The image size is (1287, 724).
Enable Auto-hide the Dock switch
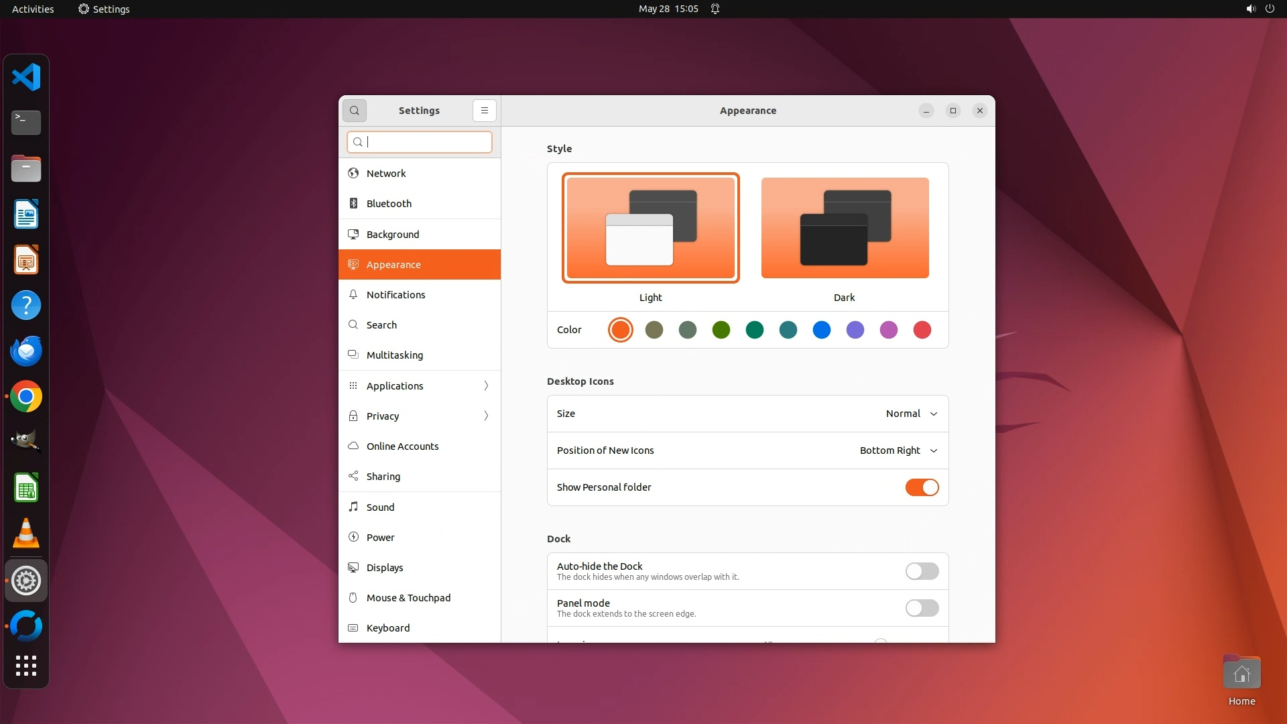[x=922, y=571]
